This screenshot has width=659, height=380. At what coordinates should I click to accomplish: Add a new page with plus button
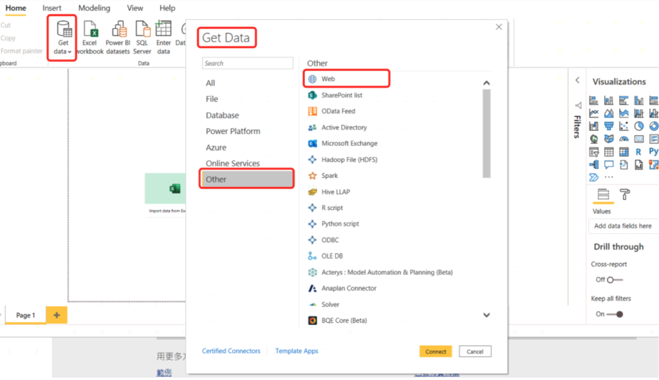point(57,315)
